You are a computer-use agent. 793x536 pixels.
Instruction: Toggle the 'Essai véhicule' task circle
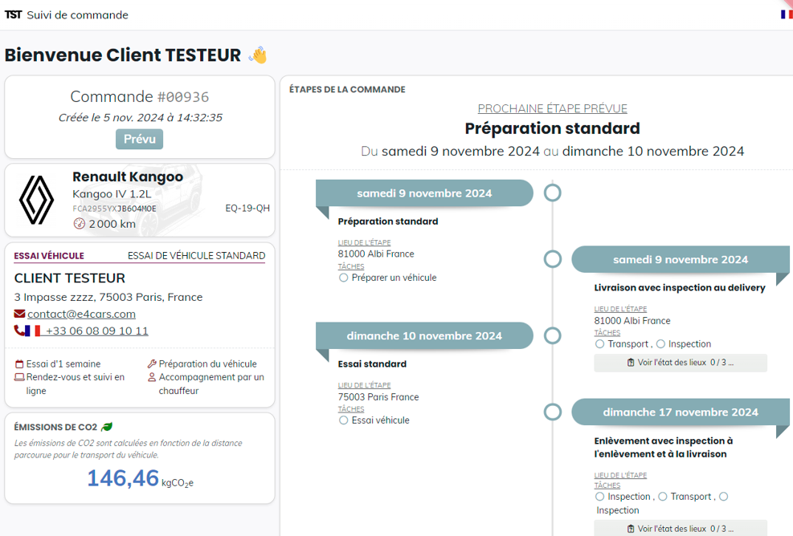(344, 420)
